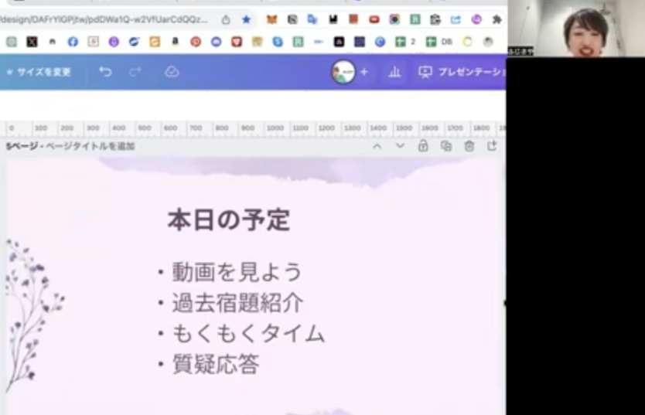Click the cloud save status icon
This screenshot has height=415, width=645.
172,72
